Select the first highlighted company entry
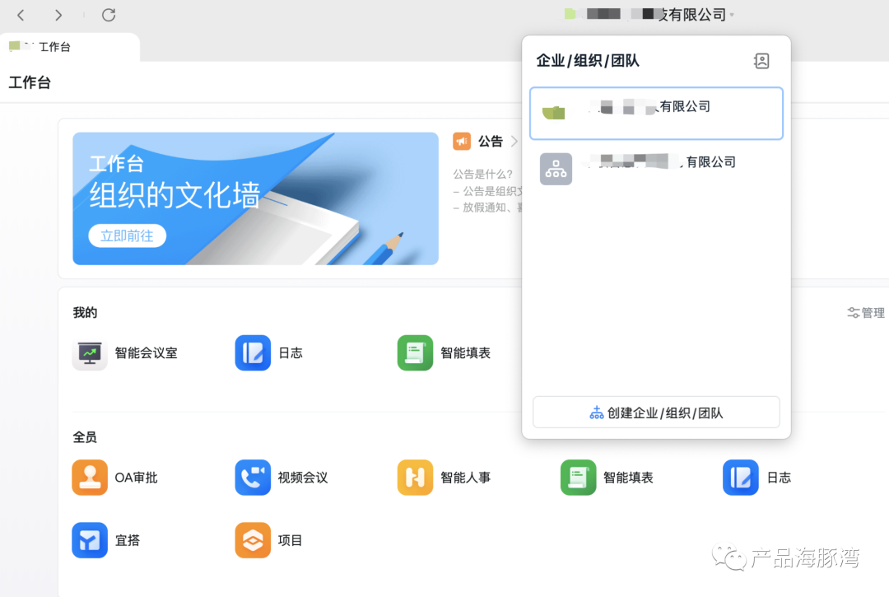 pyautogui.click(x=656, y=114)
